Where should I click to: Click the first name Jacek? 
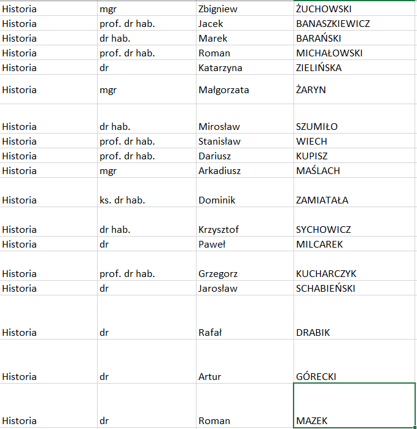(211, 24)
